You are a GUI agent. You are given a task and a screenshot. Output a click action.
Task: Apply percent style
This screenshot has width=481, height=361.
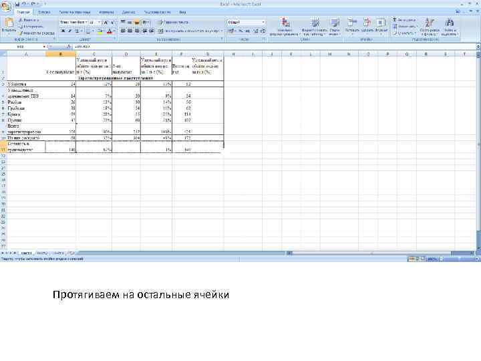[240, 31]
